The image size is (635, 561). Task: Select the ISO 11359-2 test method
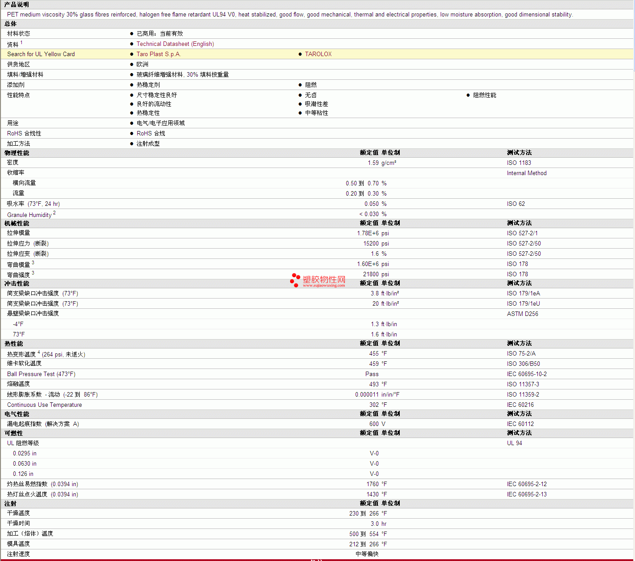pos(523,394)
